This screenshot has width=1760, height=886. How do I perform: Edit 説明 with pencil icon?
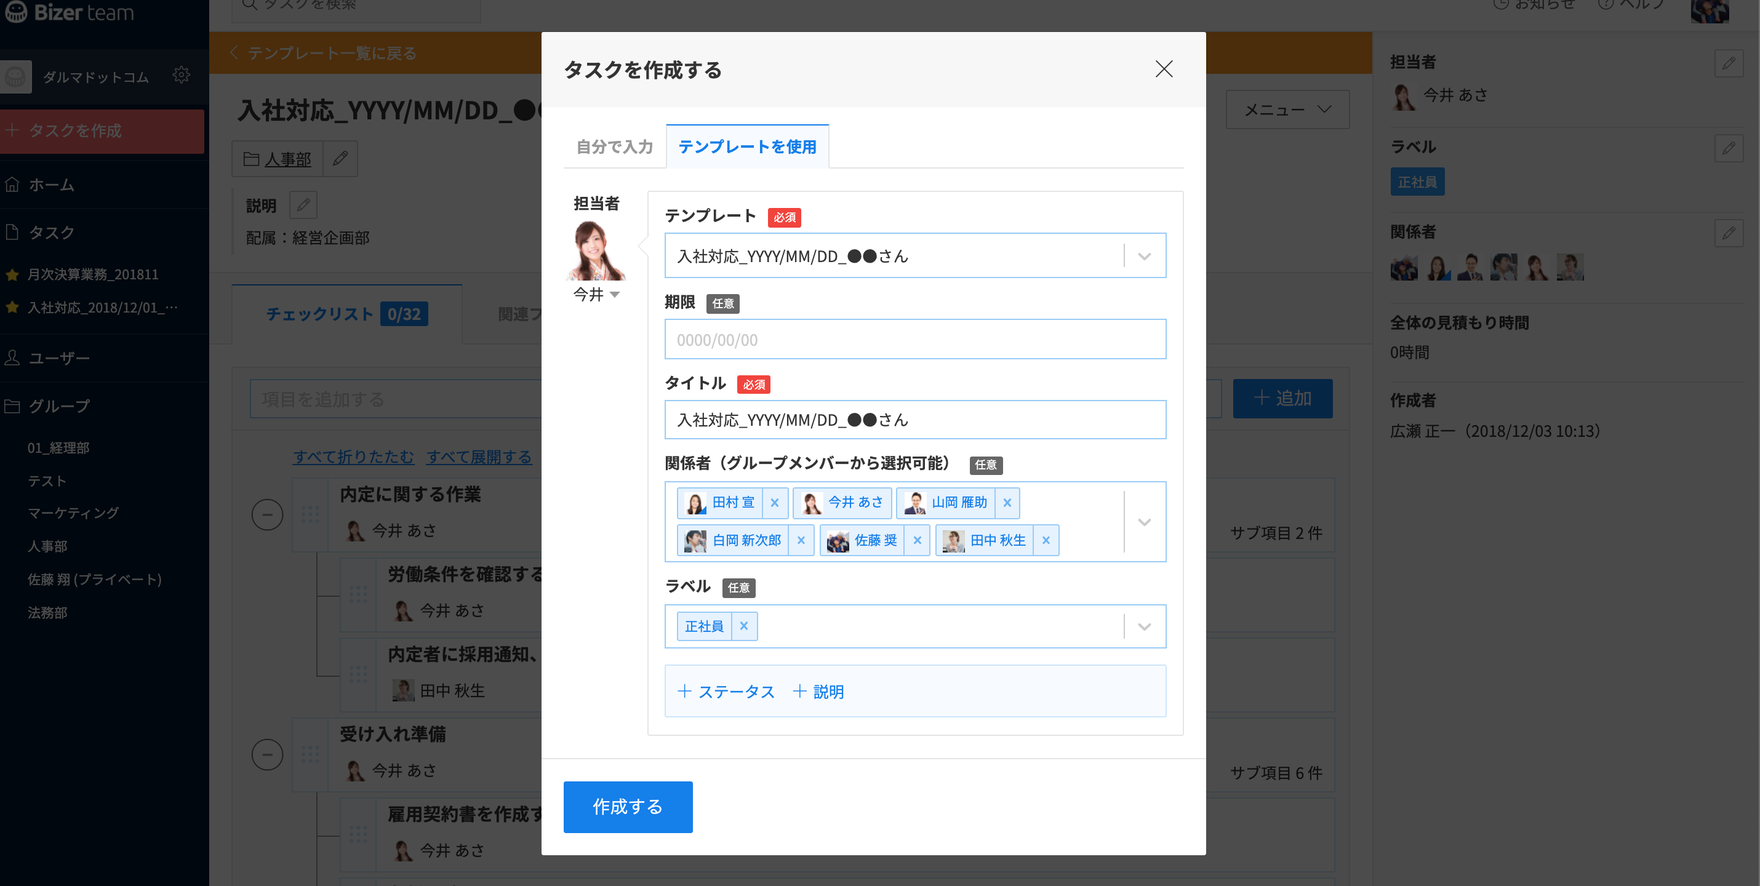[303, 205]
